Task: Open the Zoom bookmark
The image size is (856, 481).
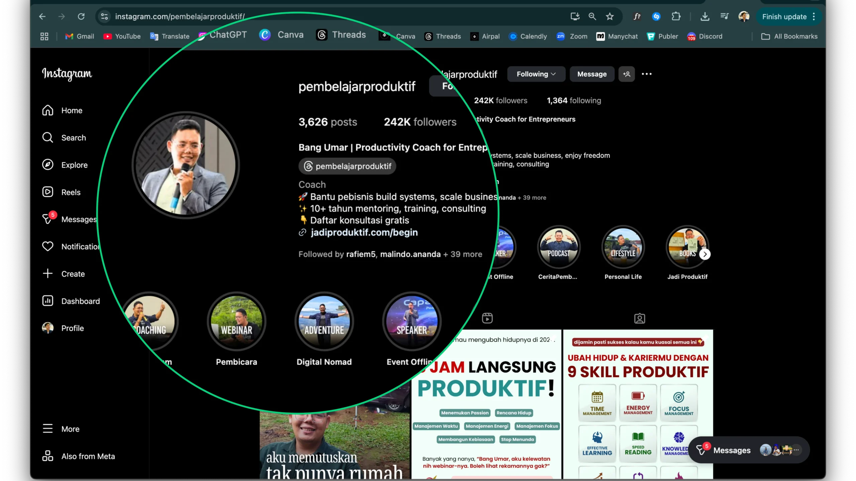Action: click(x=572, y=36)
